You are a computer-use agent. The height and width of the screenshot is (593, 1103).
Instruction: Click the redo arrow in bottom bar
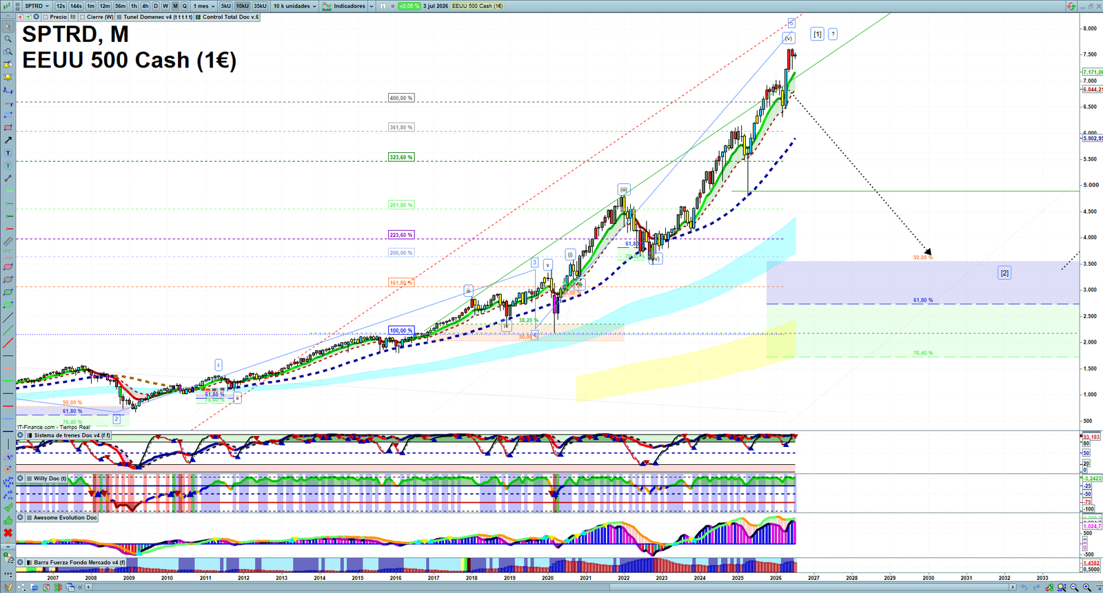coord(1036,587)
